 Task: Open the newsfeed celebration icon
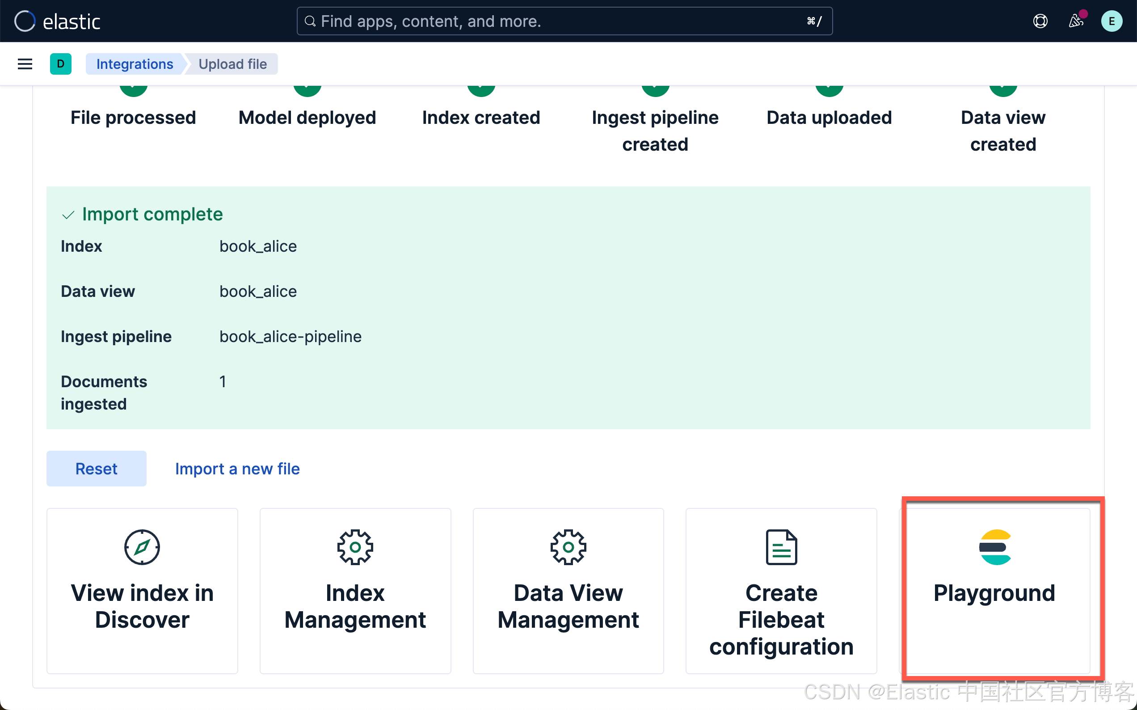coord(1075,21)
